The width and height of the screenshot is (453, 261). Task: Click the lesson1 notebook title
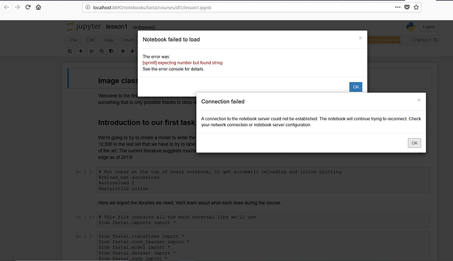pyautogui.click(x=116, y=26)
